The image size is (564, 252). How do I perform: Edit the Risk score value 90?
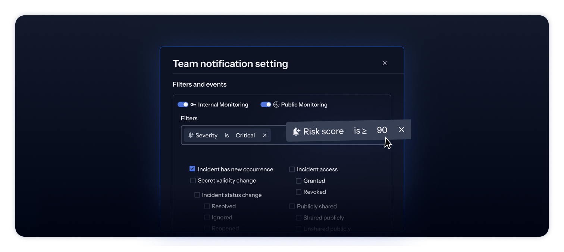pos(382,130)
